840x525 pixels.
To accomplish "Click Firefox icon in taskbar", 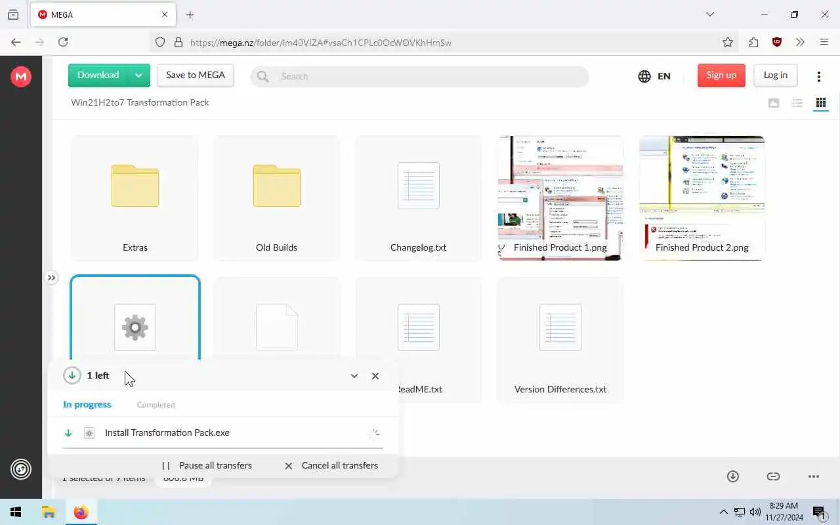I will click(81, 512).
